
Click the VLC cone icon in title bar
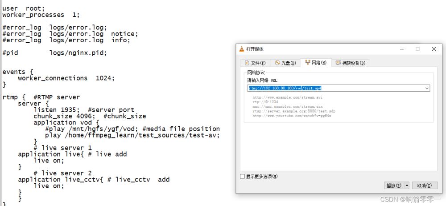pyautogui.click(x=242, y=49)
